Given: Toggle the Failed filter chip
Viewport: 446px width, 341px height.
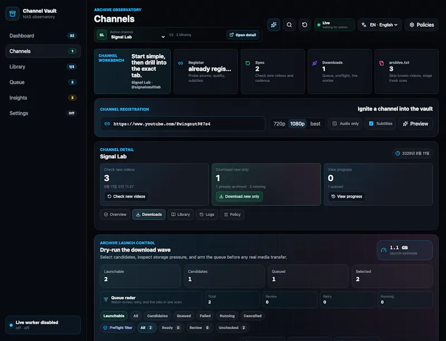Looking at the screenshot, I should (205, 316).
